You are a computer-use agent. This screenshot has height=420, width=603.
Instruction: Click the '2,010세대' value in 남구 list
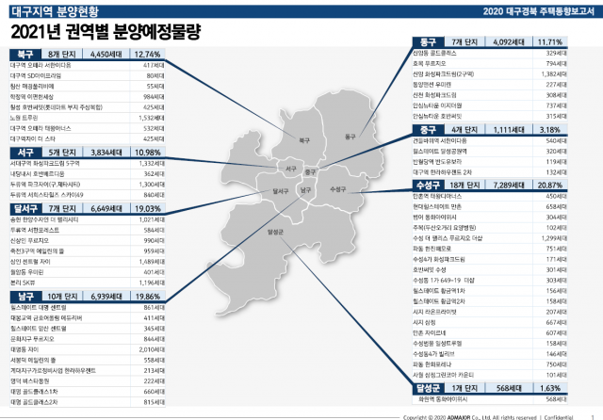point(152,349)
